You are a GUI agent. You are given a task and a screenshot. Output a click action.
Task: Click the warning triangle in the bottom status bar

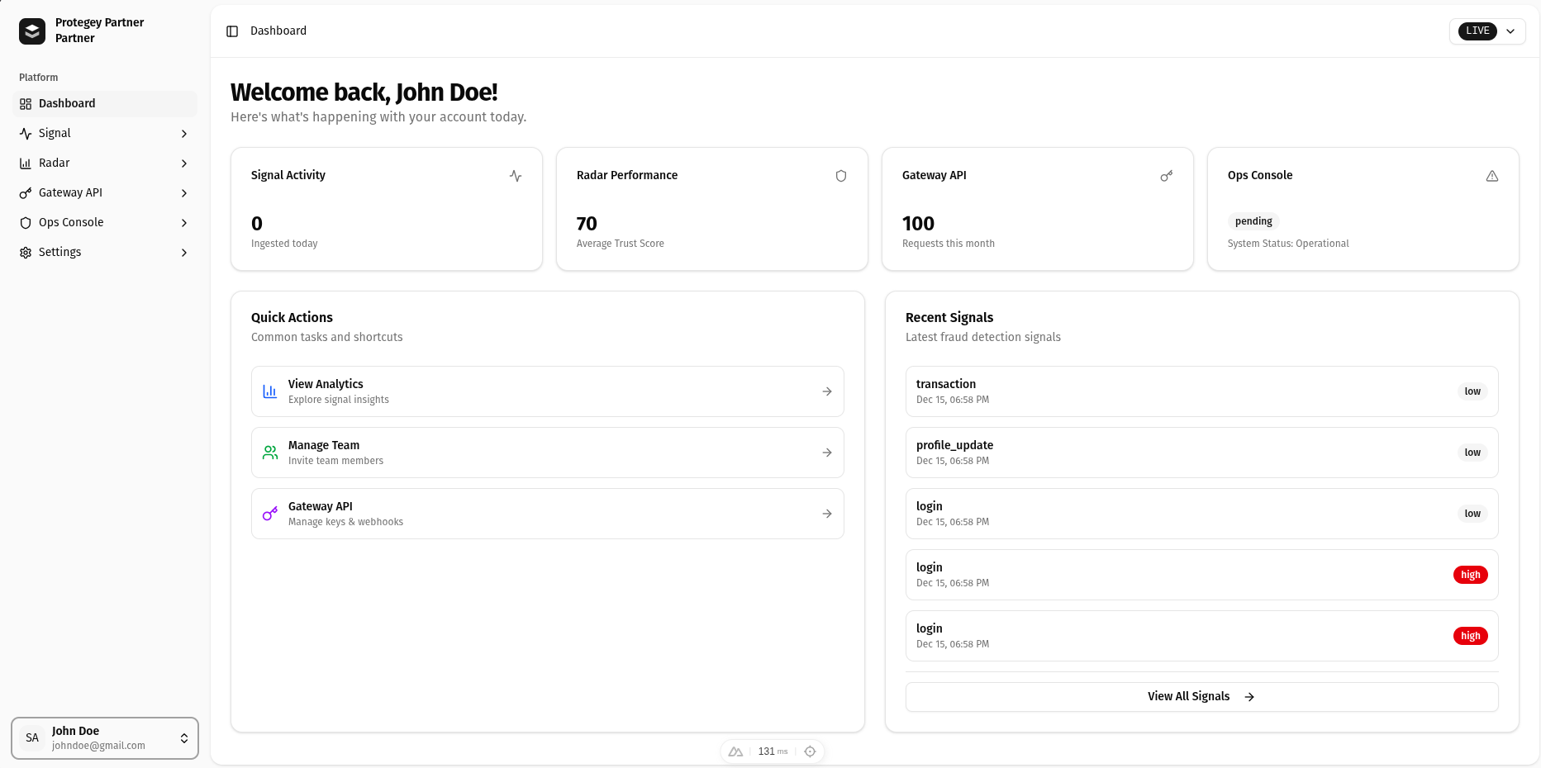pyautogui.click(x=735, y=751)
